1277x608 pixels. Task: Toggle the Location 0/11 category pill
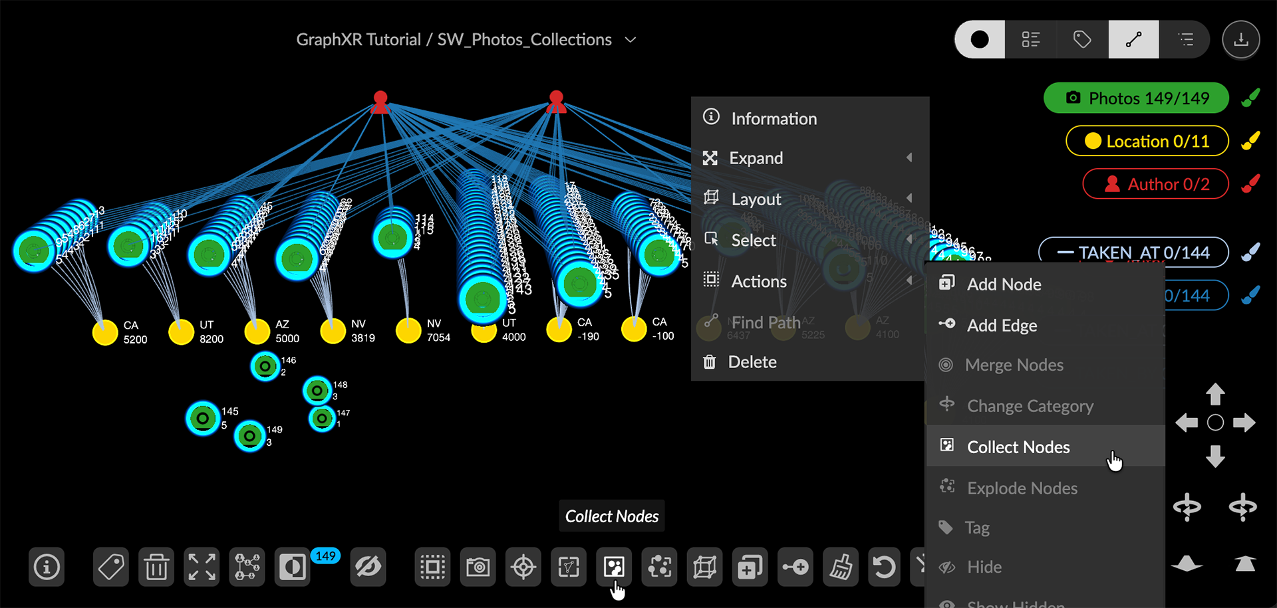click(x=1147, y=142)
